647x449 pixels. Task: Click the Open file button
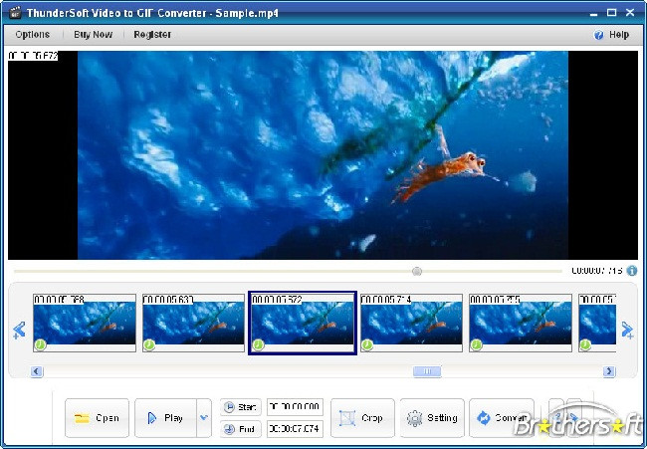pos(97,418)
